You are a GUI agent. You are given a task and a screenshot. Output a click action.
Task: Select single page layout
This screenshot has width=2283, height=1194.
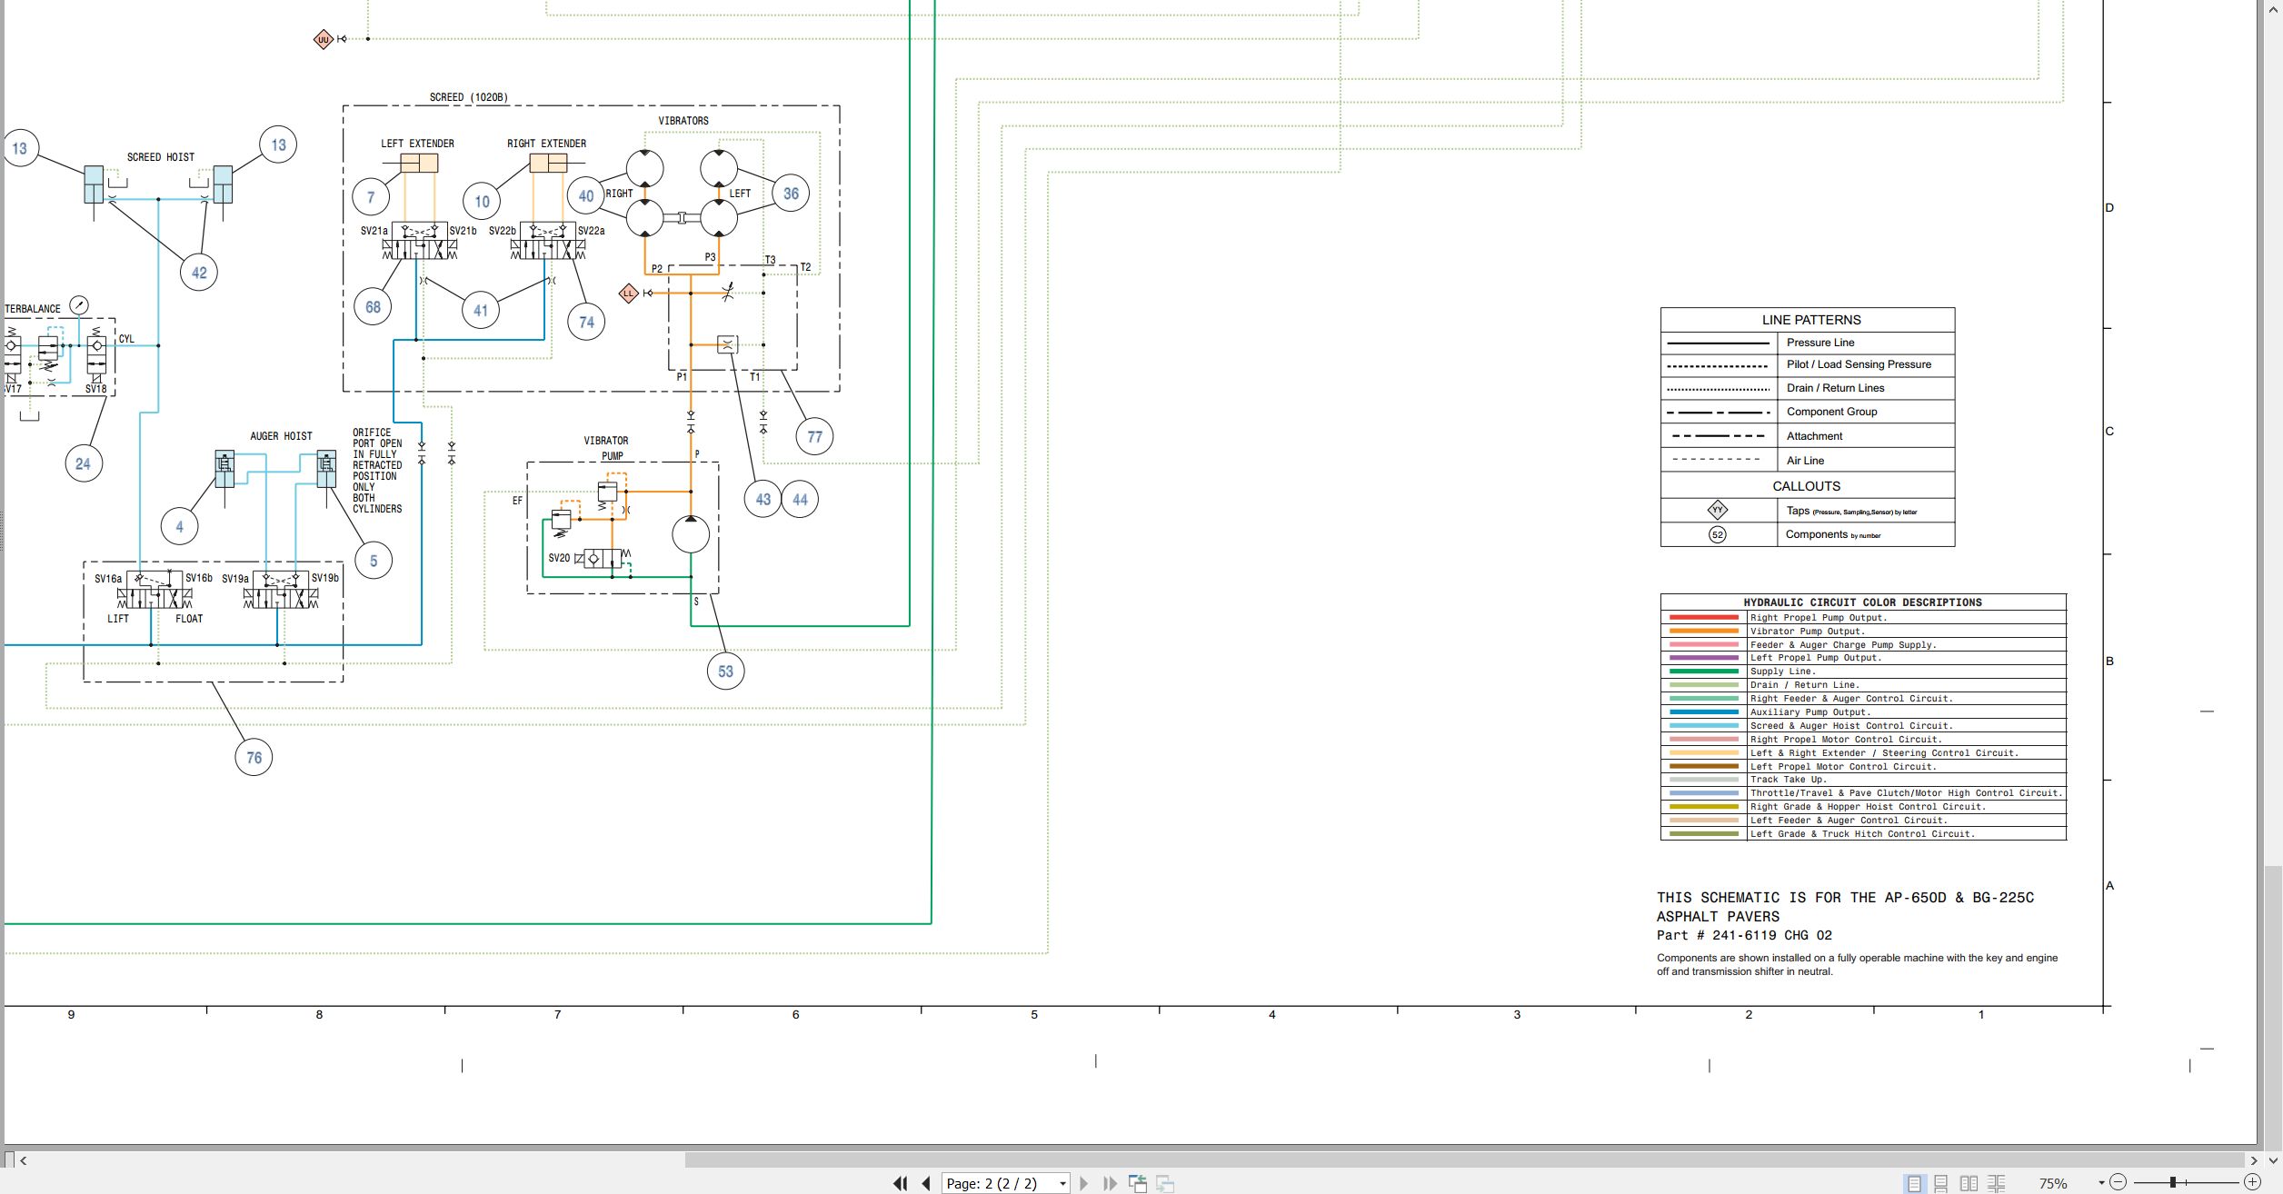tap(1914, 1183)
